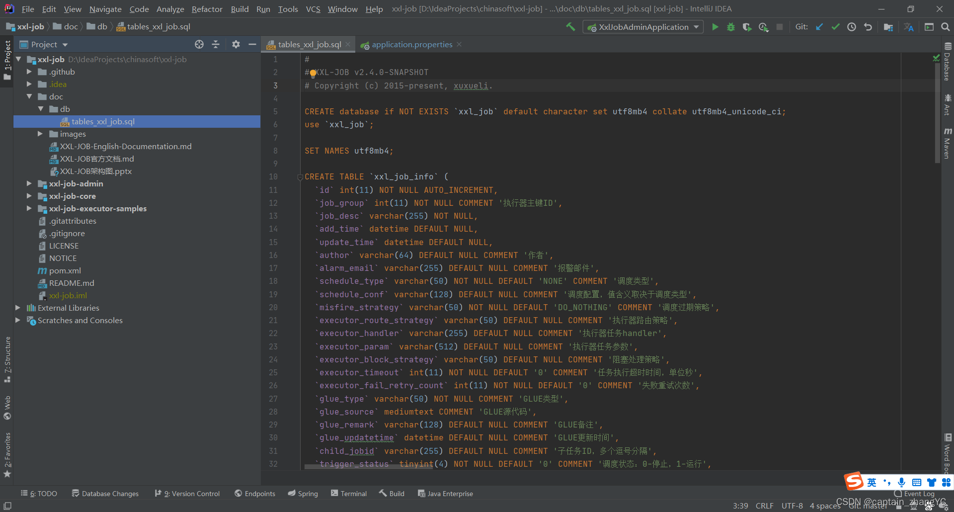
Task: Open the VCS menu
Action: [x=313, y=9]
